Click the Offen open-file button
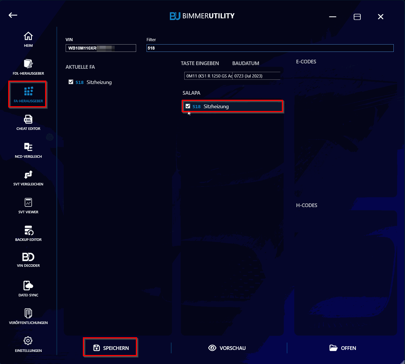 (342, 348)
